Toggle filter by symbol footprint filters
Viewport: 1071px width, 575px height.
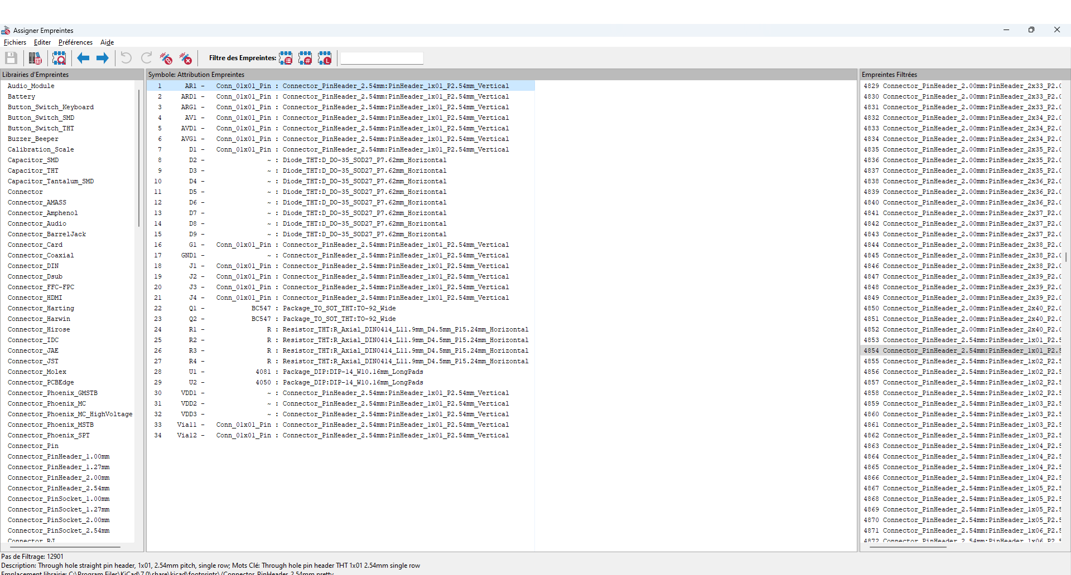click(x=286, y=58)
